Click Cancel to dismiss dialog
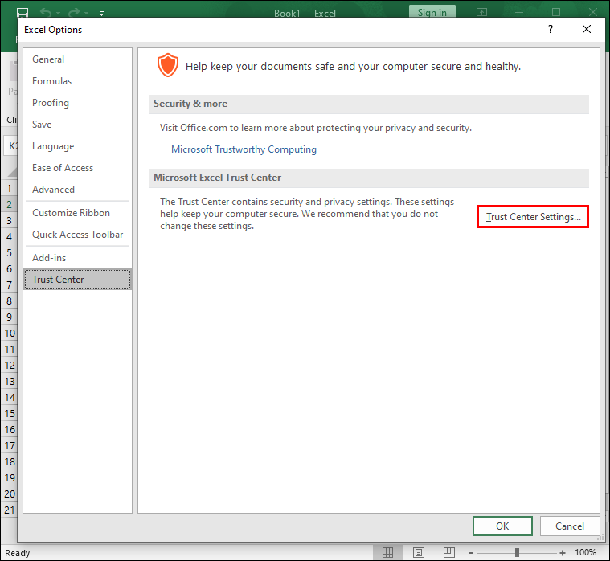Screen dimensions: 610x561 tap(570, 526)
